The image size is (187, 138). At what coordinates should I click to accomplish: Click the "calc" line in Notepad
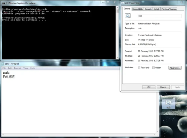pos(6,73)
